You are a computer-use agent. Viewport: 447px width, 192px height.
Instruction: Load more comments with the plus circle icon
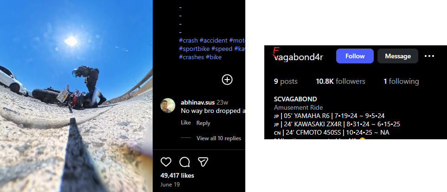point(227,80)
